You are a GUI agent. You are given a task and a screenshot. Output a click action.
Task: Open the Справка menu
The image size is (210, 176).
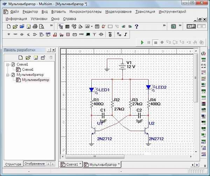(x=70, y=19)
